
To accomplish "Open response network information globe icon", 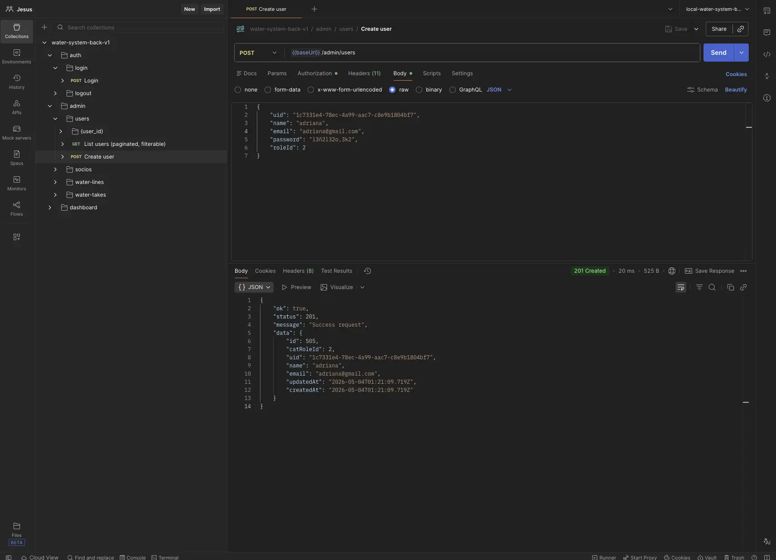I will tap(672, 271).
